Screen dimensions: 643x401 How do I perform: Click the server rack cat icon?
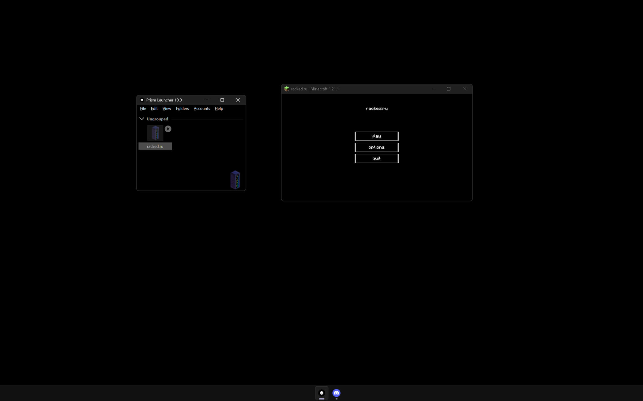click(235, 180)
